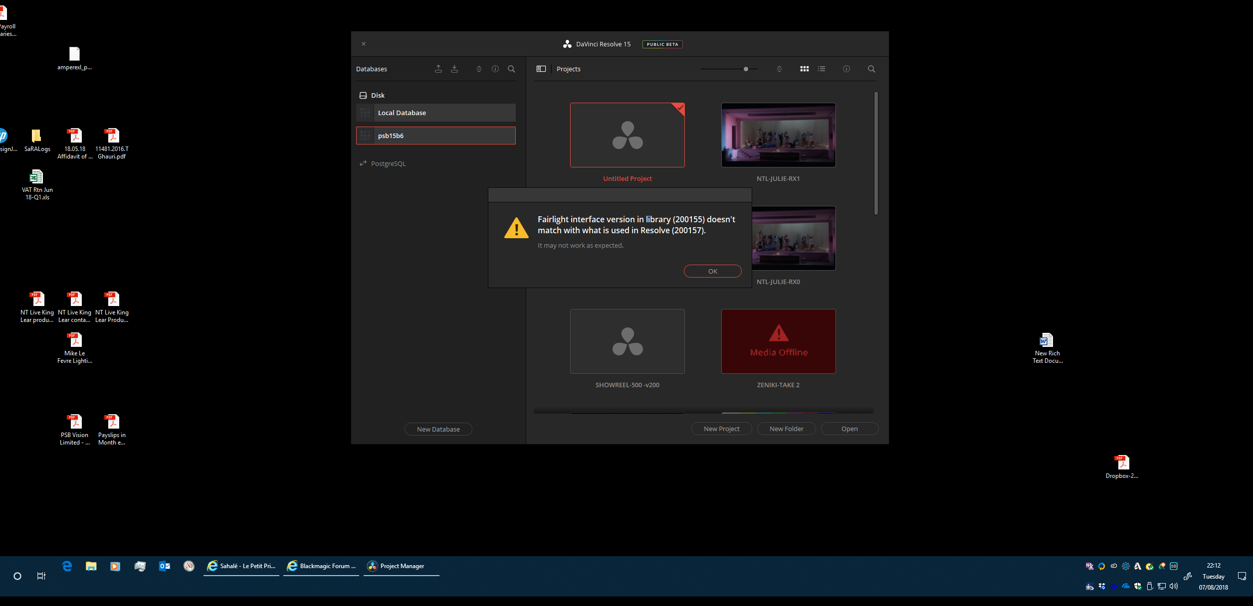Open Outlook from the taskbar

[x=165, y=566]
